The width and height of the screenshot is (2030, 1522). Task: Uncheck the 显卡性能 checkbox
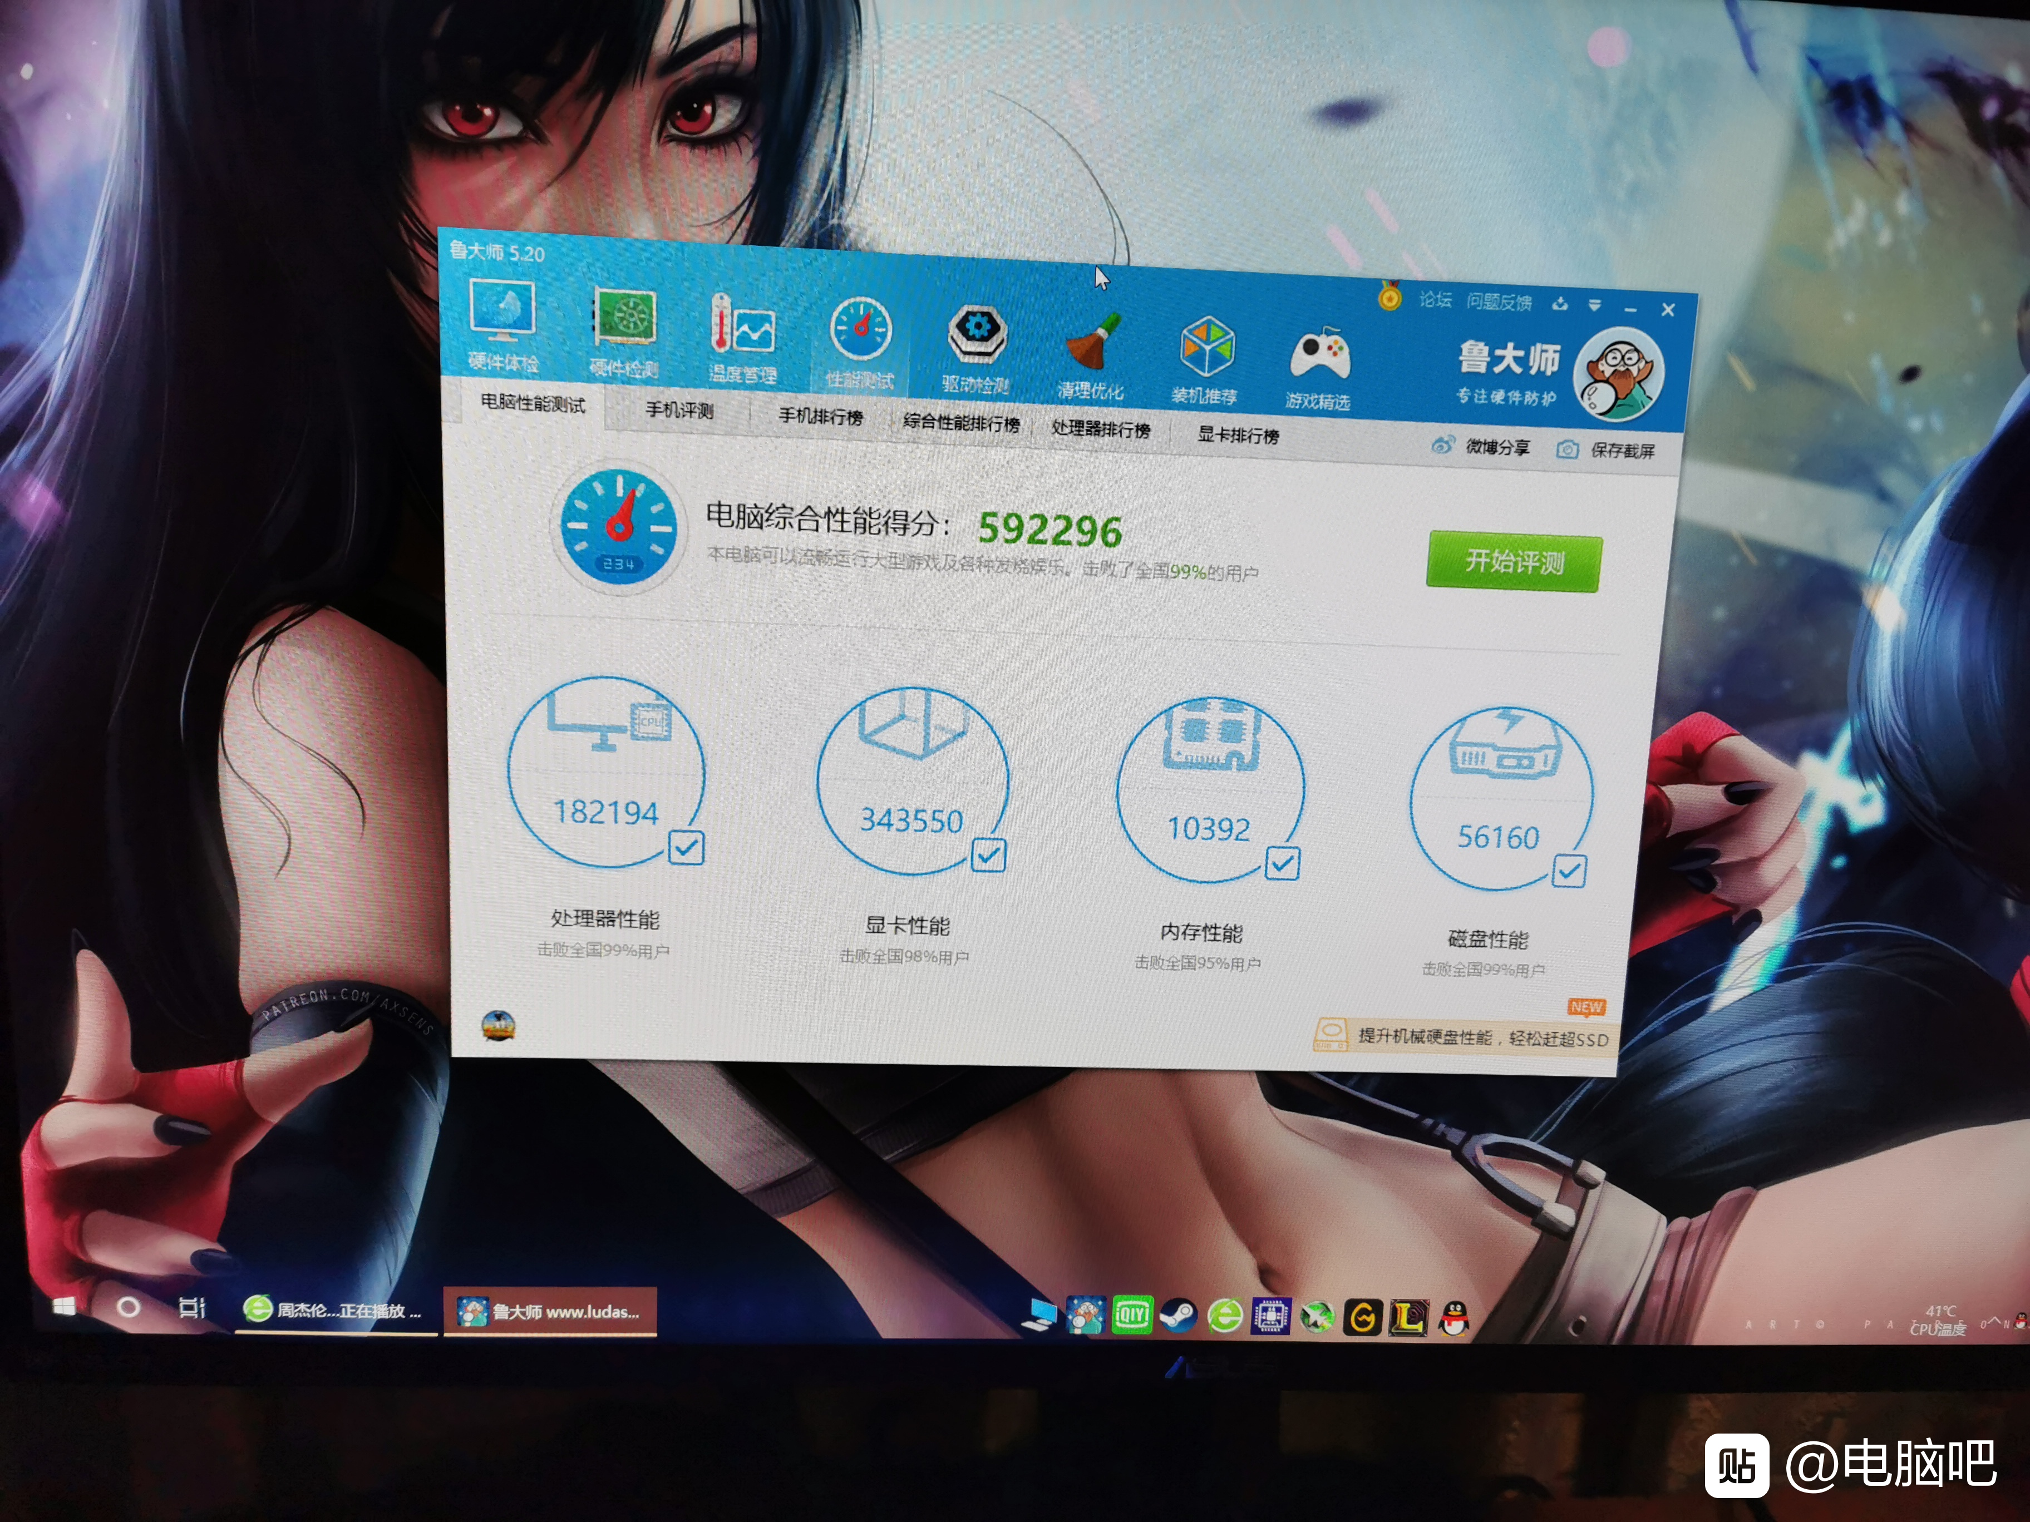click(x=988, y=855)
